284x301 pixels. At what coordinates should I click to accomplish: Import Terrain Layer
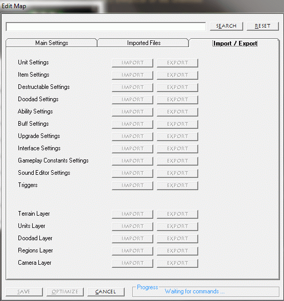pos(133,214)
